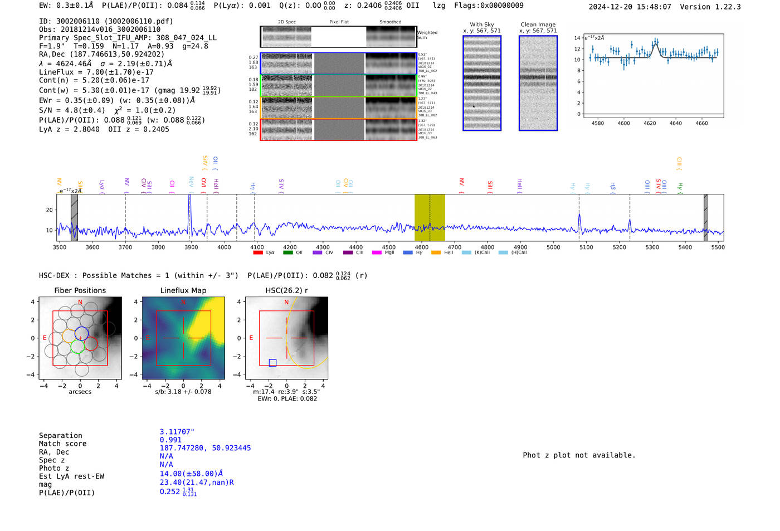Select the Weighted Sum 2D spectrum row

coord(339,37)
